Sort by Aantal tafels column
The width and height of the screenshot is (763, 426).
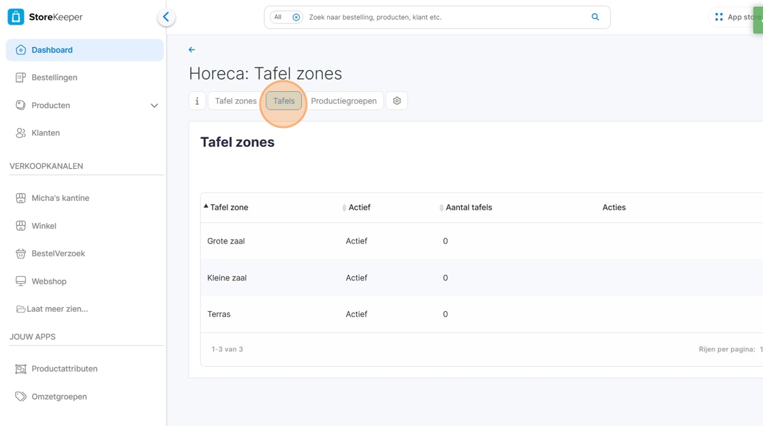(469, 208)
